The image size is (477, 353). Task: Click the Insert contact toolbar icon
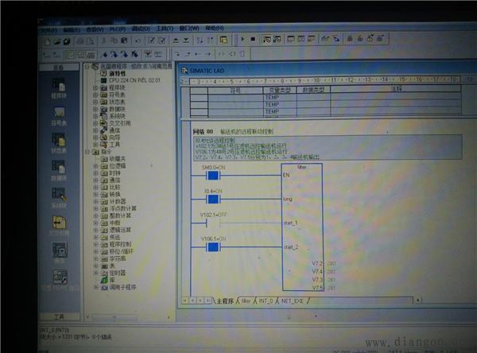coord(222,54)
